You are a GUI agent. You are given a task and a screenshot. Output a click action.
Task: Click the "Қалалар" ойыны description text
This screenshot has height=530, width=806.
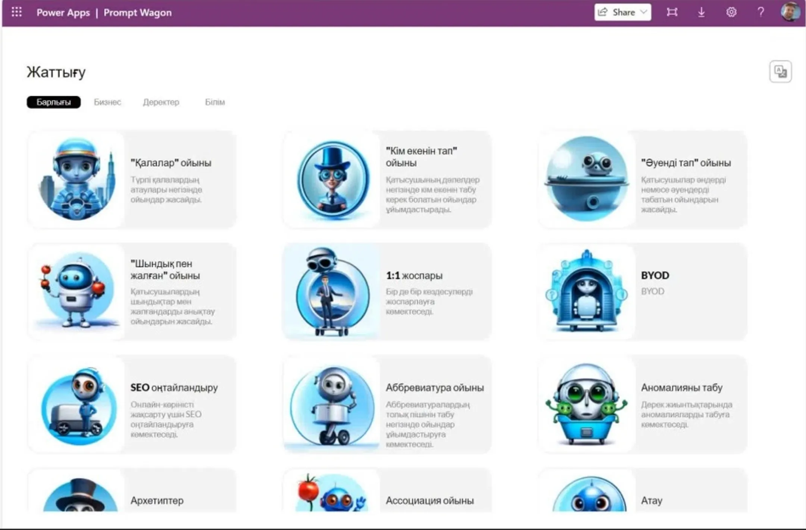pos(166,190)
